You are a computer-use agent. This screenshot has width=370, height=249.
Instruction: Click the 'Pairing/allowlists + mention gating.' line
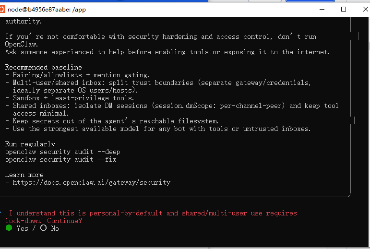pyautogui.click(x=77, y=75)
